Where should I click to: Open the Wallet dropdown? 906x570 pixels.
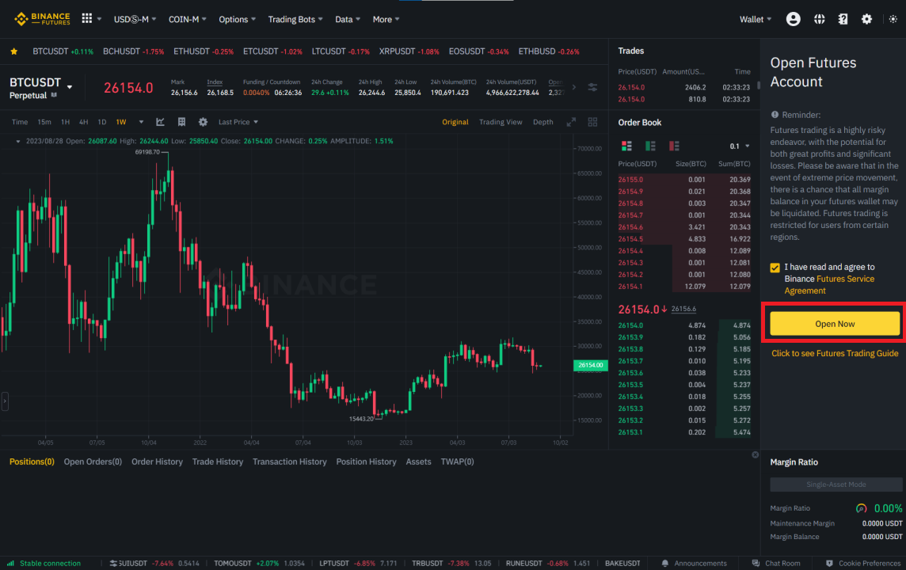pos(756,19)
